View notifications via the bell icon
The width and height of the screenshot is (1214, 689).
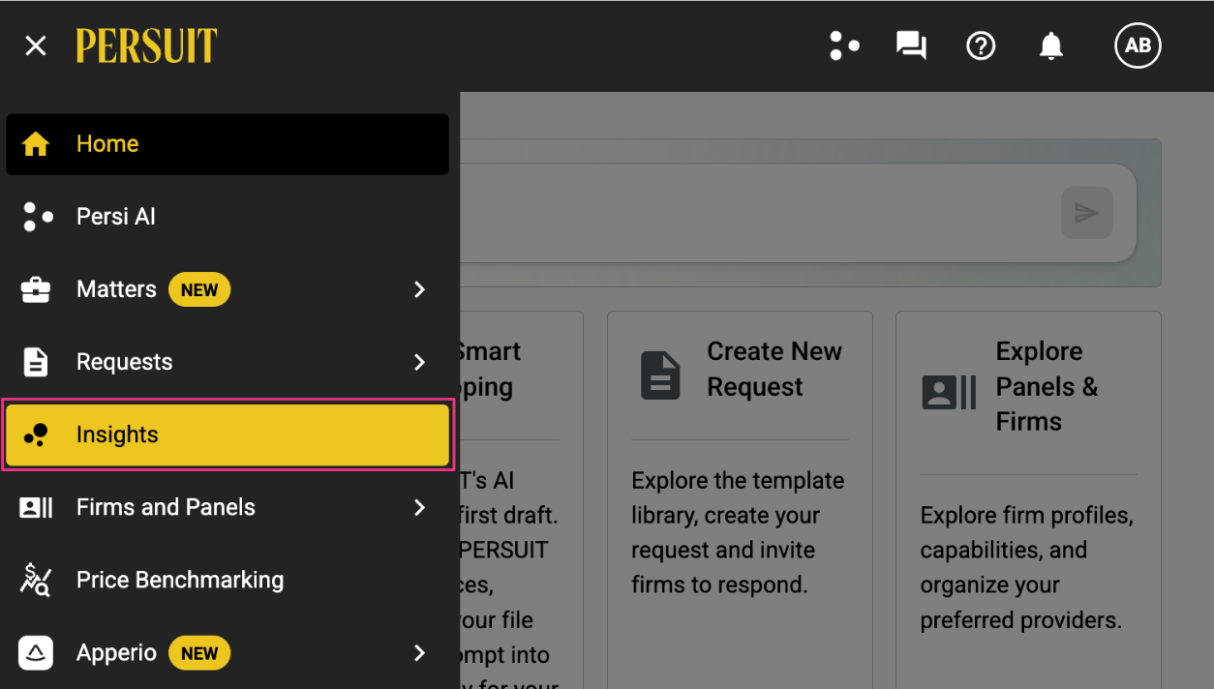click(x=1051, y=45)
